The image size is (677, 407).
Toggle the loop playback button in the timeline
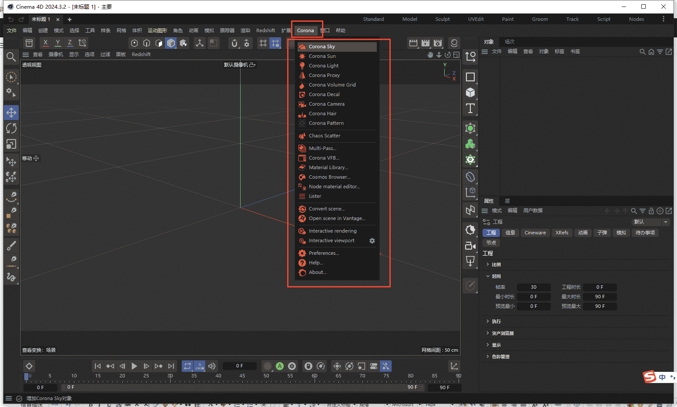pyautogui.click(x=187, y=366)
